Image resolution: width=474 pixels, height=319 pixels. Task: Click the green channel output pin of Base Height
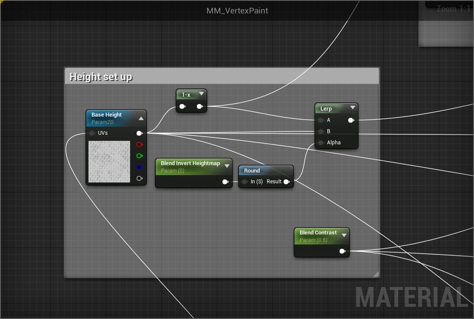[x=139, y=156]
